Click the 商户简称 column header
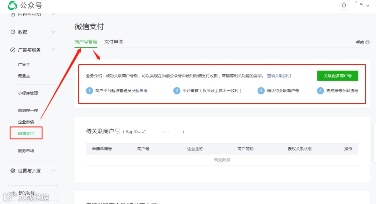The height and width of the screenshot is (204, 376). 245,149
